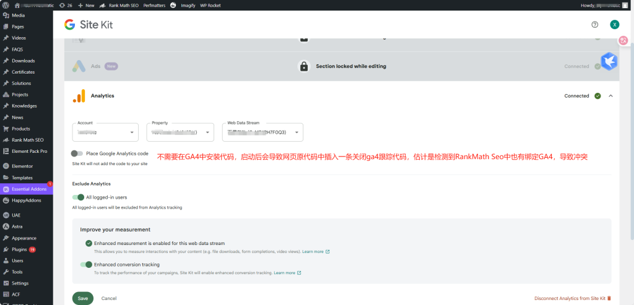Open the updates counter showing 26
Viewport: 634px width, 305px height.
pyautogui.click(x=65, y=5)
